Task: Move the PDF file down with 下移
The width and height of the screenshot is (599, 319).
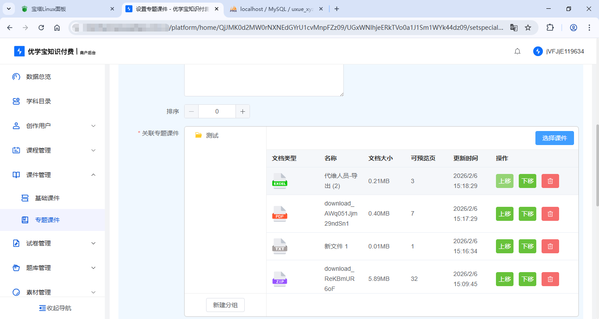Action: [527, 214]
